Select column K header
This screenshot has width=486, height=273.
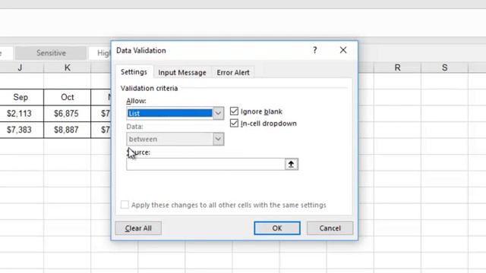pyautogui.click(x=68, y=67)
